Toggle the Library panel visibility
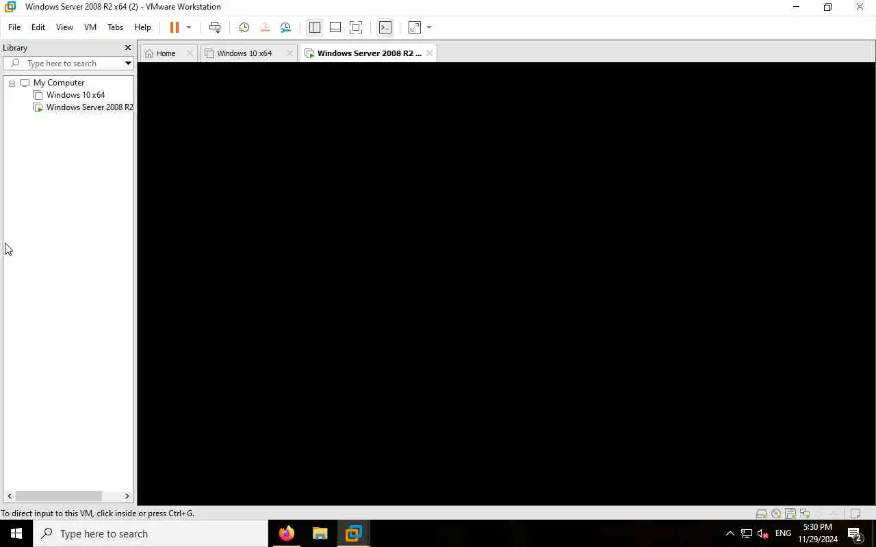Viewport: 876px width, 547px height. tap(315, 27)
